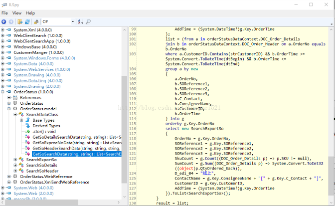Click the Forward navigation arrow
This screenshot has width=335, height=206.
(x=11, y=21)
